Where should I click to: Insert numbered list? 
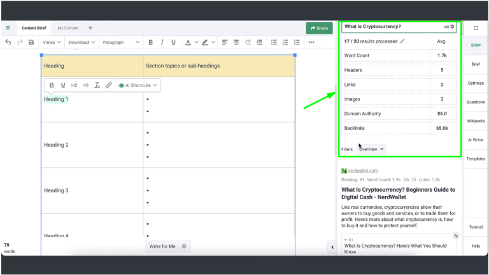pos(285,42)
